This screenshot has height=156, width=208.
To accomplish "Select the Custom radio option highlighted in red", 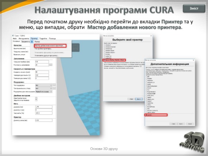I will coord(156,115).
